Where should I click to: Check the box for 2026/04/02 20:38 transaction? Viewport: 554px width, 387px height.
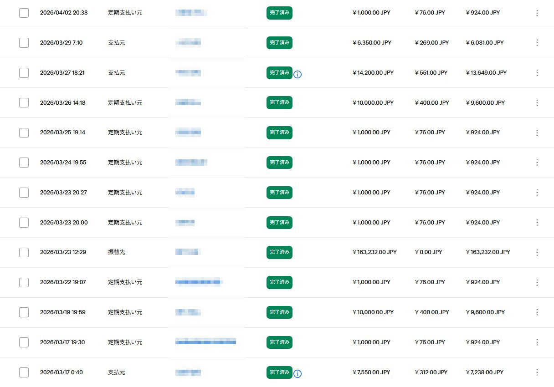click(24, 13)
